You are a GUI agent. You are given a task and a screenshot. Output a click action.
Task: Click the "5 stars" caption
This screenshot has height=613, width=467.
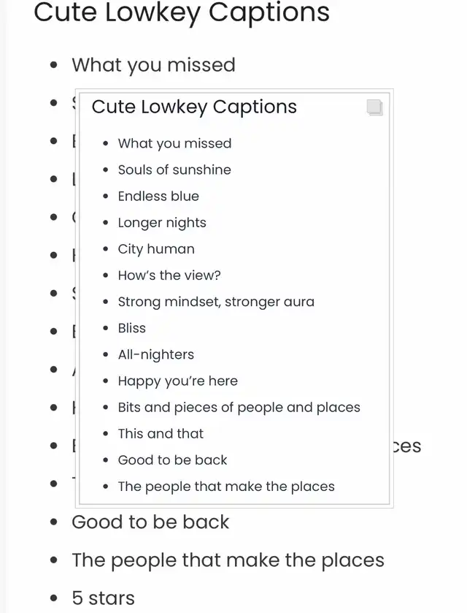pyautogui.click(x=103, y=598)
